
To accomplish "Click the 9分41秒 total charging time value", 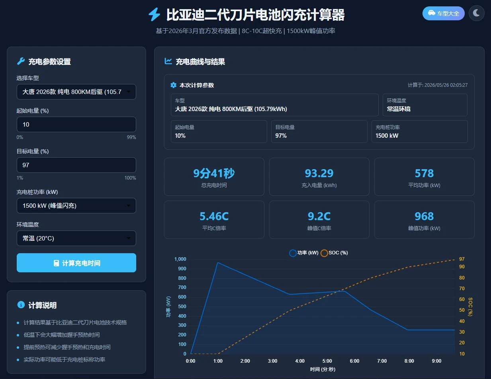I will [214, 173].
